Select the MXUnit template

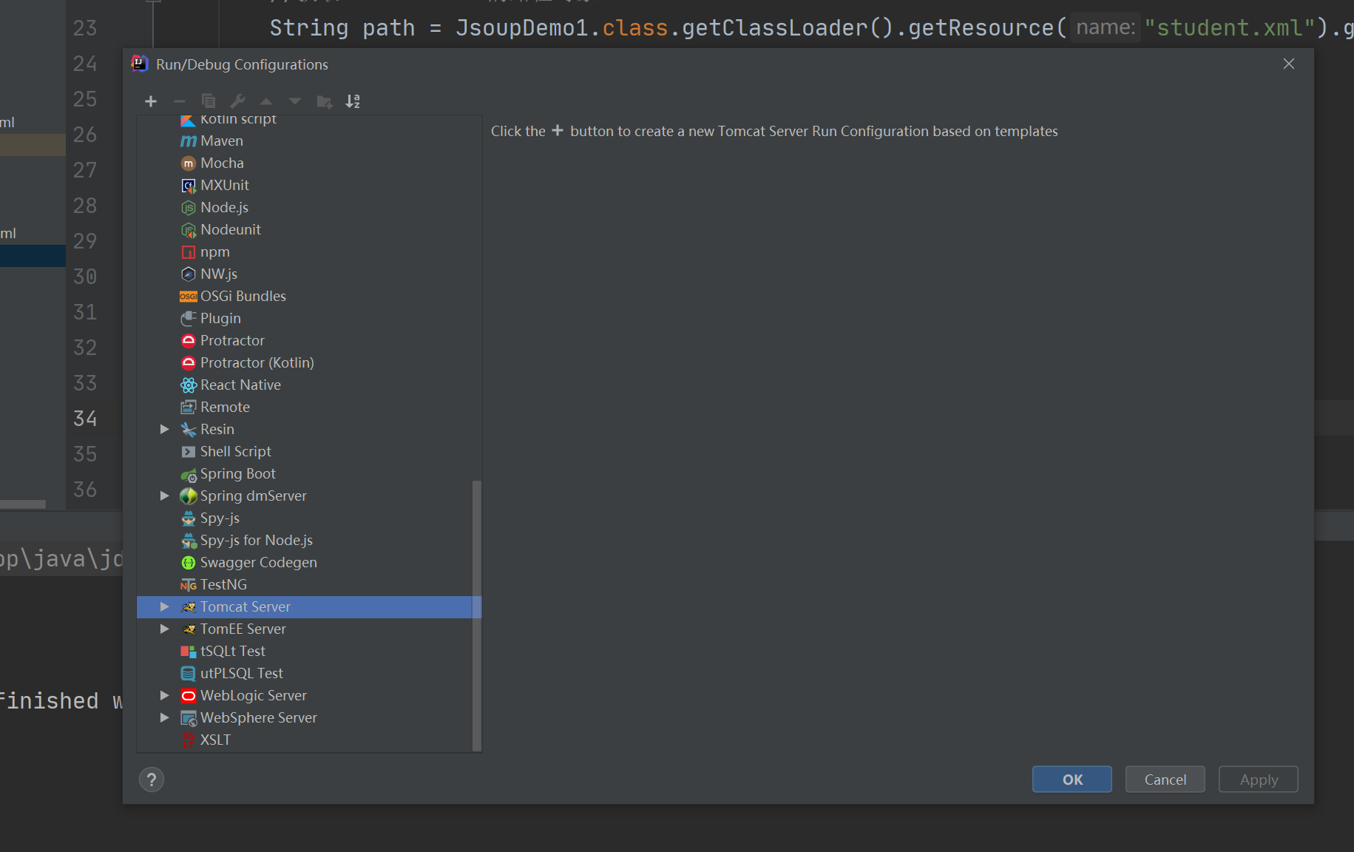coord(309,185)
